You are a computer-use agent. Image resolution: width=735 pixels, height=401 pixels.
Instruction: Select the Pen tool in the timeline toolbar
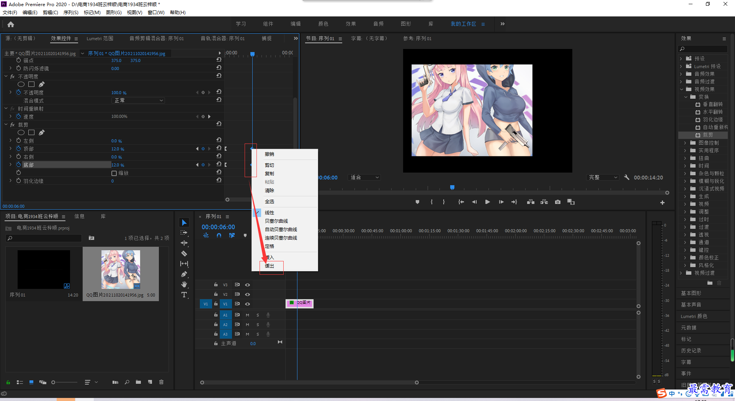coord(184,274)
